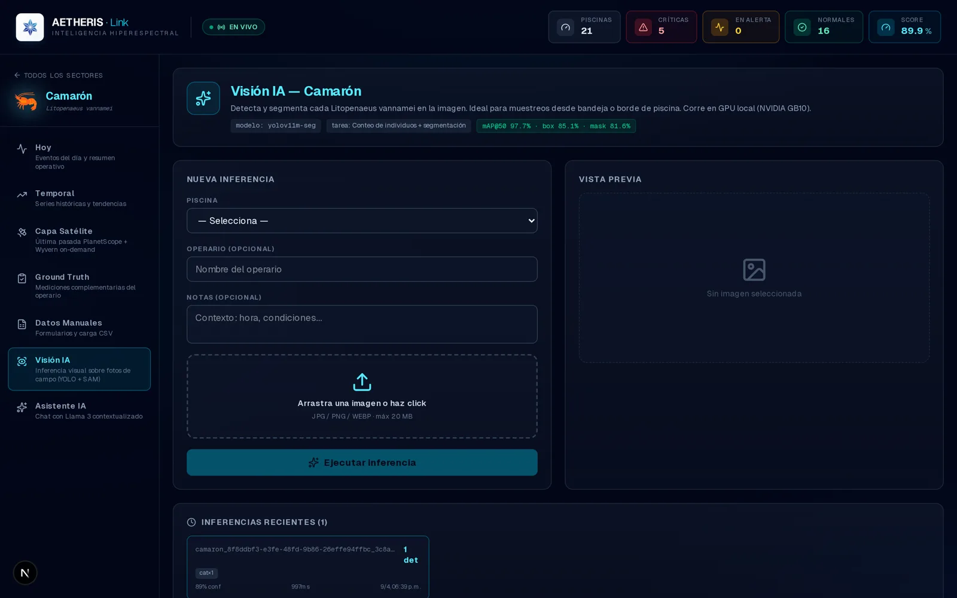957x598 pixels.
Task: Go to Capa Satélite section
Action: point(80,240)
